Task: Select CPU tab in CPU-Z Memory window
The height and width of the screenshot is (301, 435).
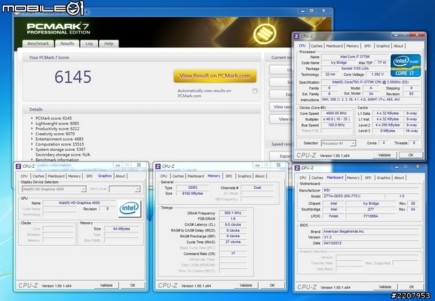Action: (164, 176)
